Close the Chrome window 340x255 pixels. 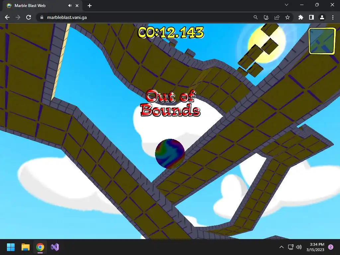tap(332, 5)
